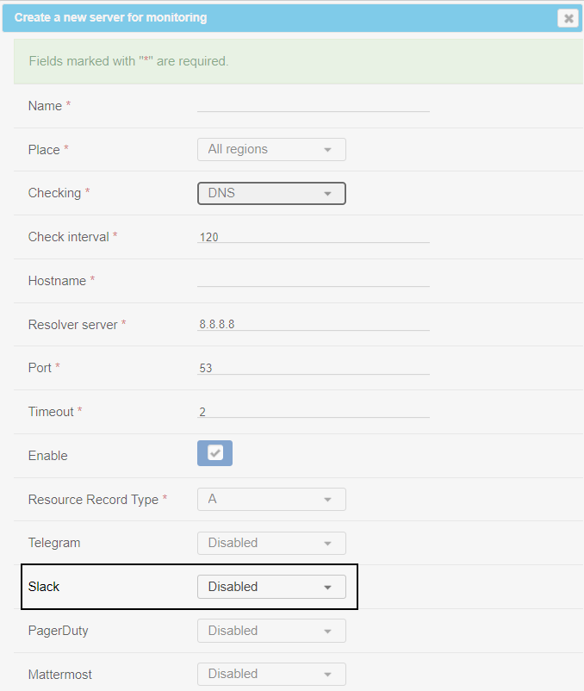This screenshot has height=691, width=584.
Task: Close the Create new server dialog
Action: pos(568,18)
